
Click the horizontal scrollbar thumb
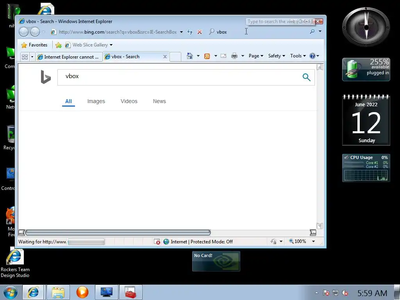pos(118,233)
